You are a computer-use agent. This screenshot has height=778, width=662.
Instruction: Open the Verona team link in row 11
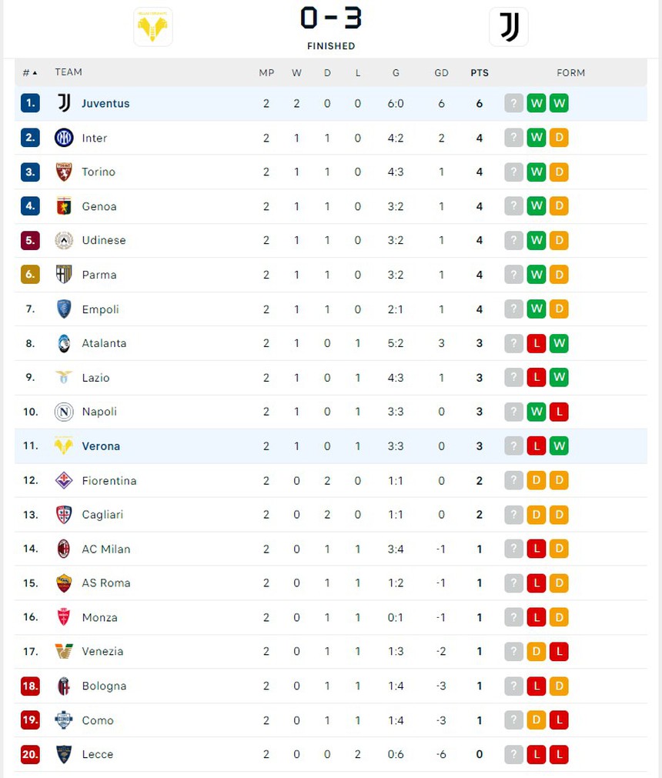tap(101, 446)
